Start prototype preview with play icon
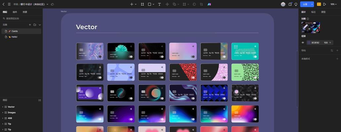Screen dimensions: 341x132 click(325, 4)
